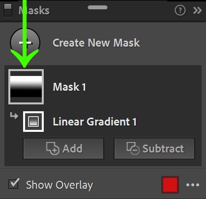Click the sub-item arrow beside Linear Gradient
This screenshot has height=199, width=206.
[14, 116]
